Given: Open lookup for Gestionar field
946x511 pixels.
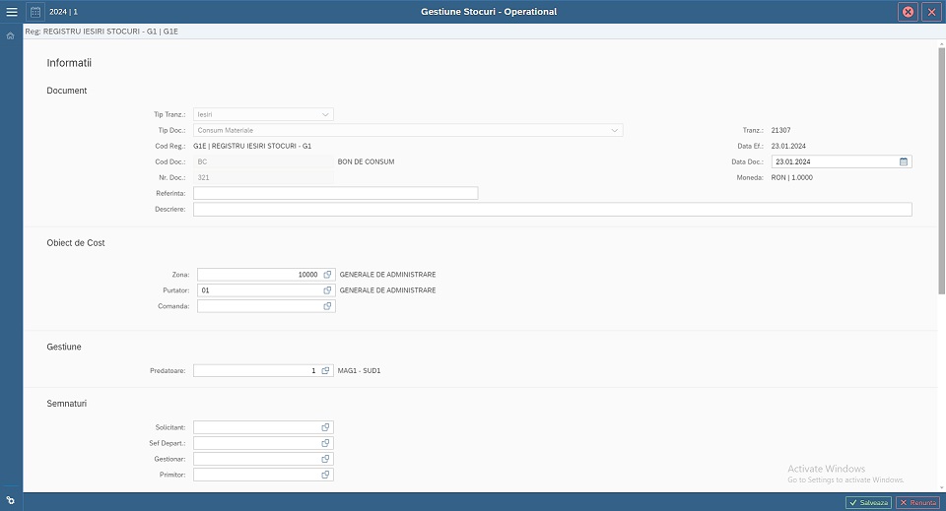Looking at the screenshot, I should (x=325, y=459).
